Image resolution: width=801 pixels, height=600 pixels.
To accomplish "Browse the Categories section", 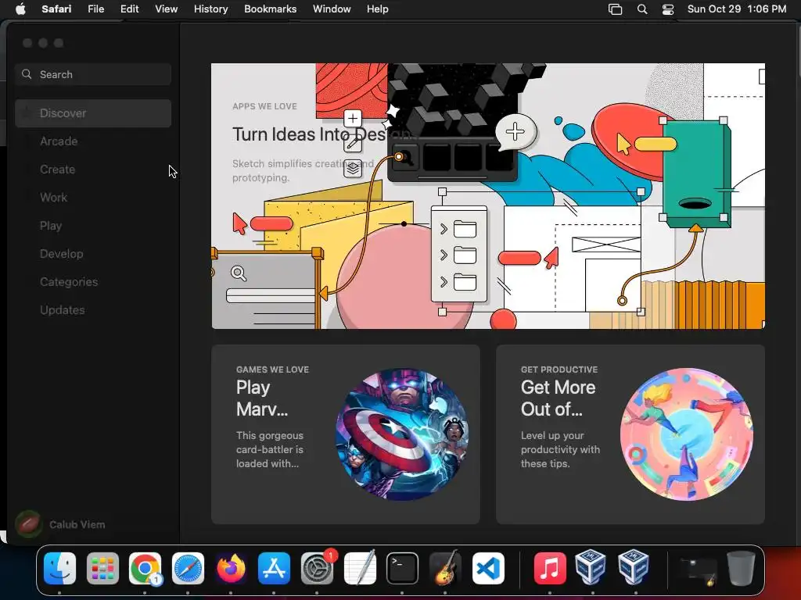I will [93, 281].
